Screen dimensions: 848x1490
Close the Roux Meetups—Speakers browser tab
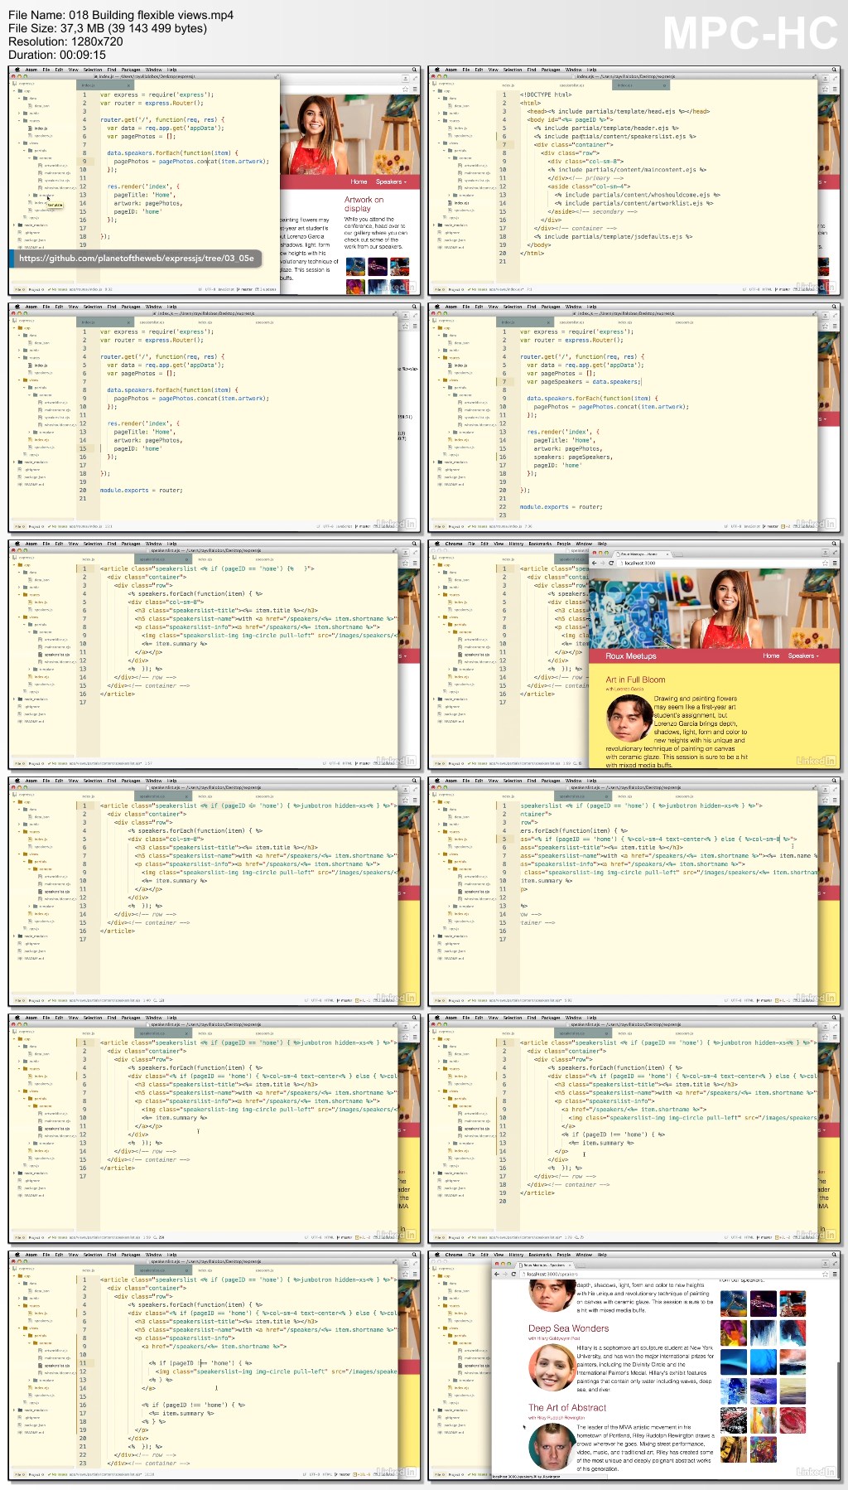pos(570,1265)
